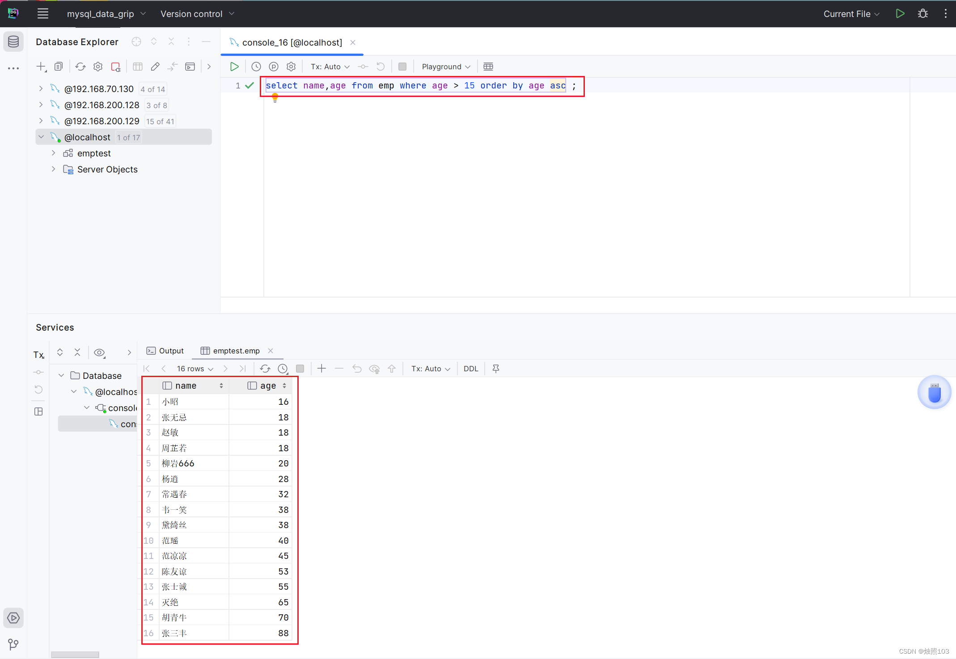Expand the @192.168.70.130 data source
The image size is (956, 659).
[41, 89]
